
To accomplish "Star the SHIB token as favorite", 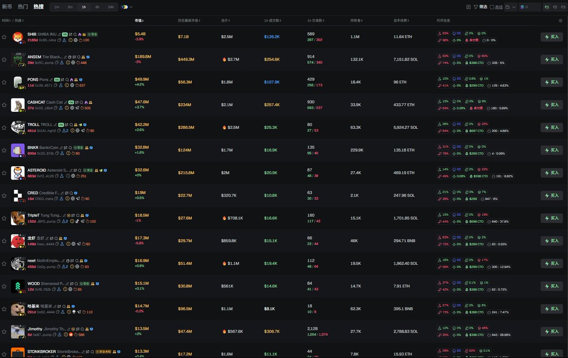I will pos(4,37).
